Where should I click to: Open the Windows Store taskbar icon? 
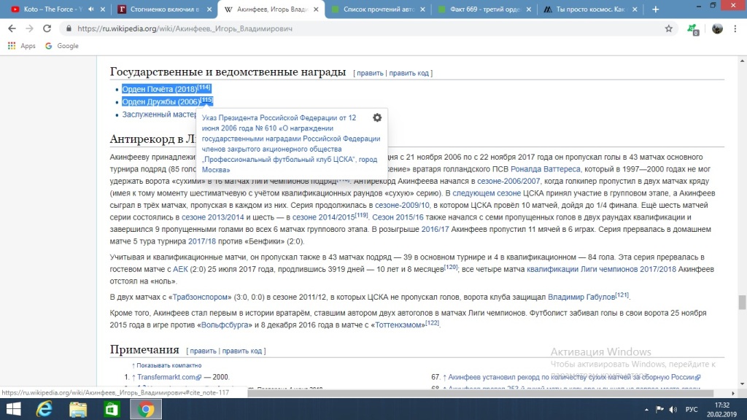click(112, 409)
